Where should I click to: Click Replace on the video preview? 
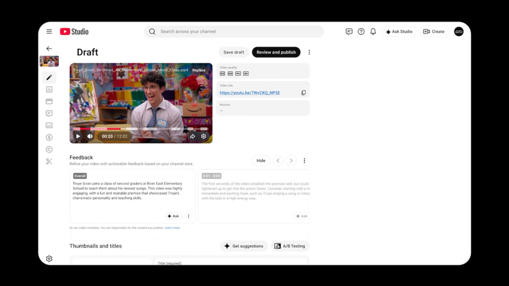(x=199, y=70)
